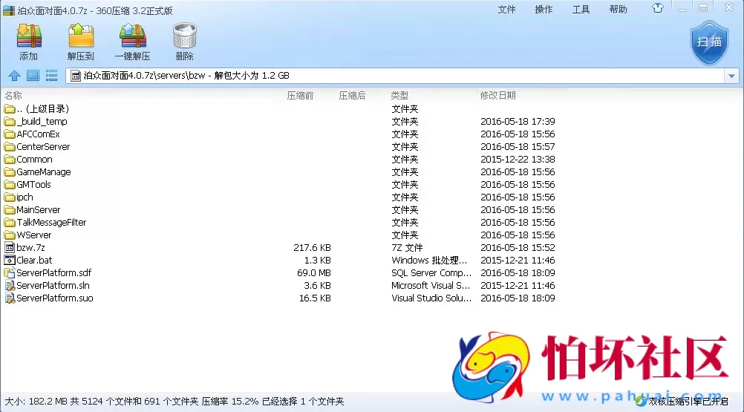Open the 帮助 menu
This screenshot has width=744, height=412.
(x=618, y=10)
